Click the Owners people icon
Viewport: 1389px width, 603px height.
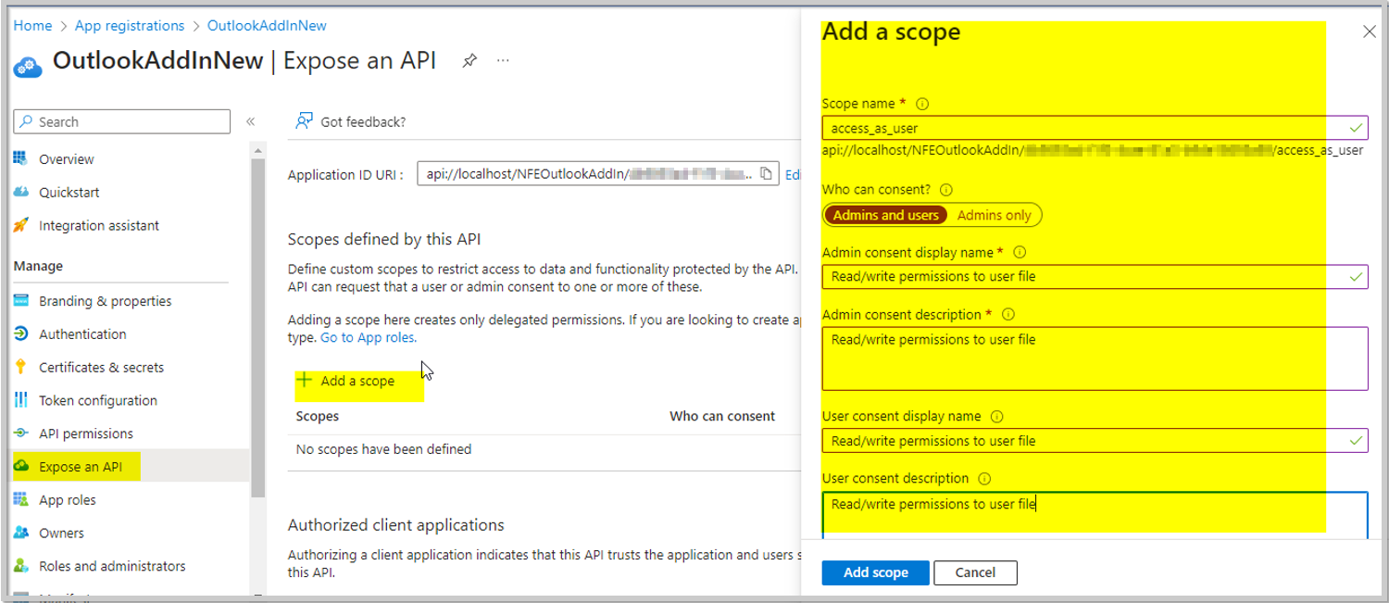[21, 533]
